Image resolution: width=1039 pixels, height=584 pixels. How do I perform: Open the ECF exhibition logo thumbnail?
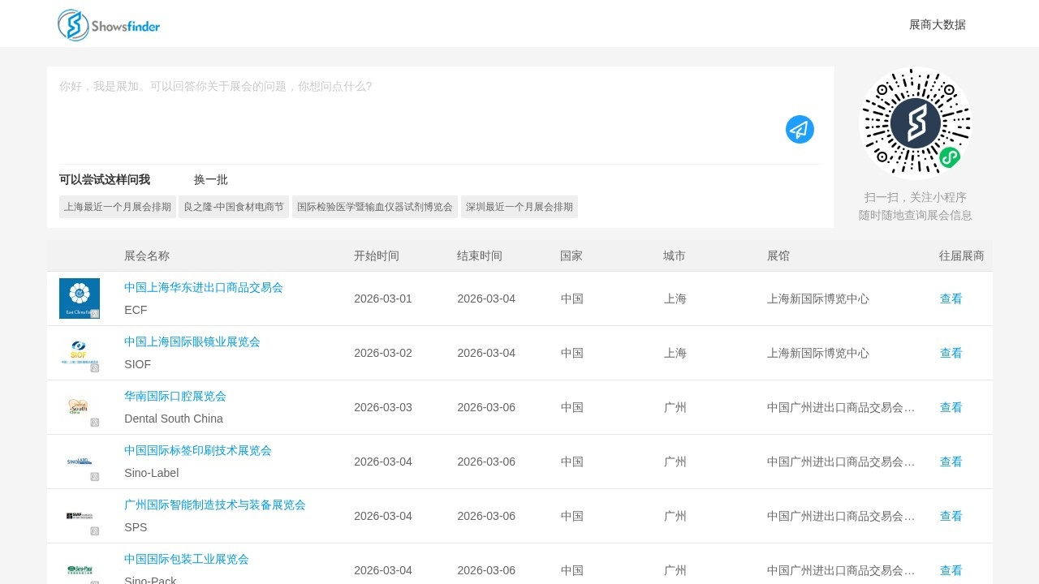(x=80, y=298)
